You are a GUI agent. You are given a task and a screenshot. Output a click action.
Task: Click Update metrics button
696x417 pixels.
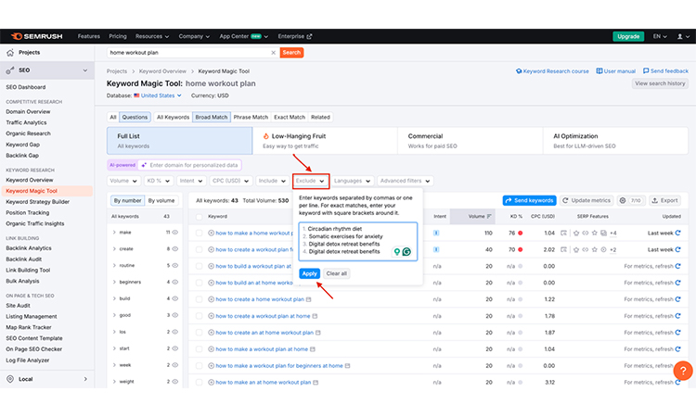(x=586, y=200)
